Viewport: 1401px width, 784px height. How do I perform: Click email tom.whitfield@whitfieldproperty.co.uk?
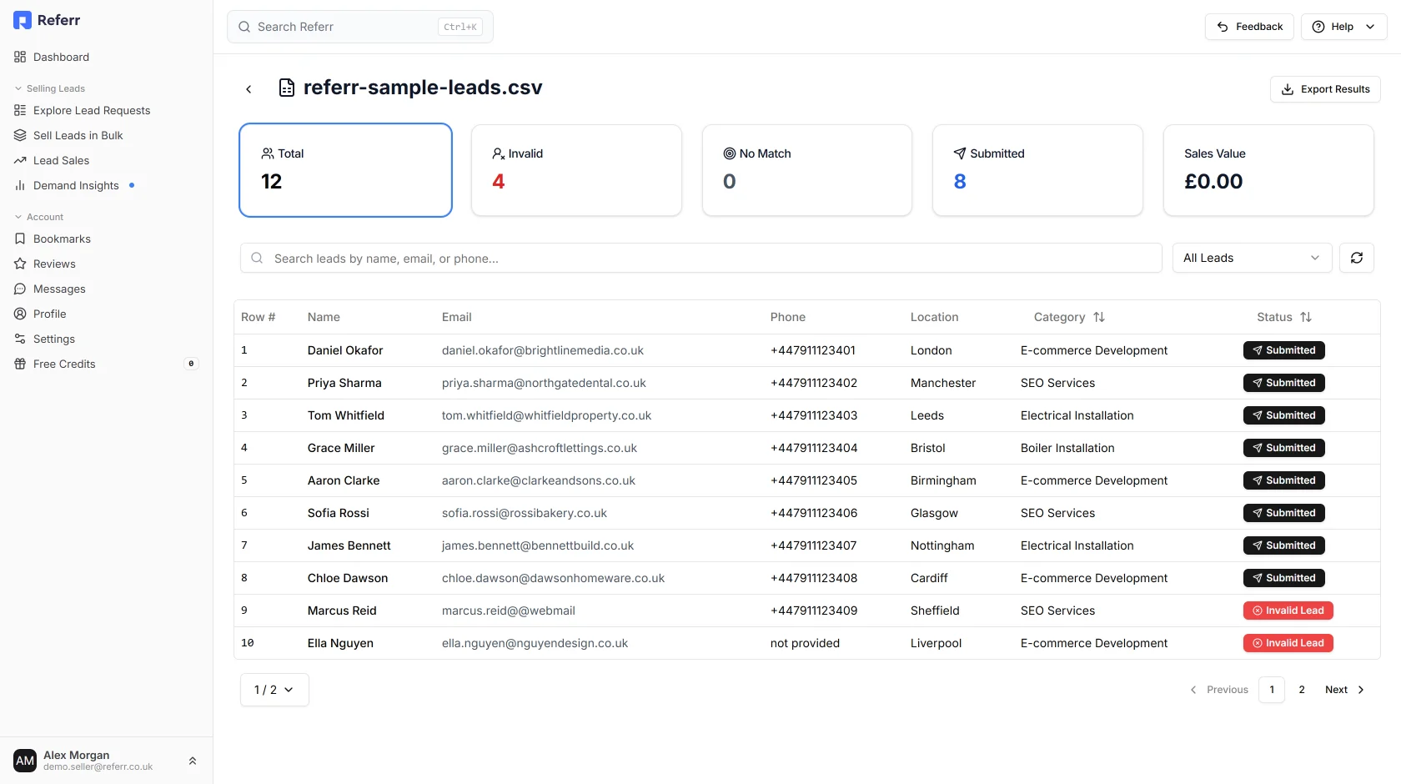[x=546, y=415]
